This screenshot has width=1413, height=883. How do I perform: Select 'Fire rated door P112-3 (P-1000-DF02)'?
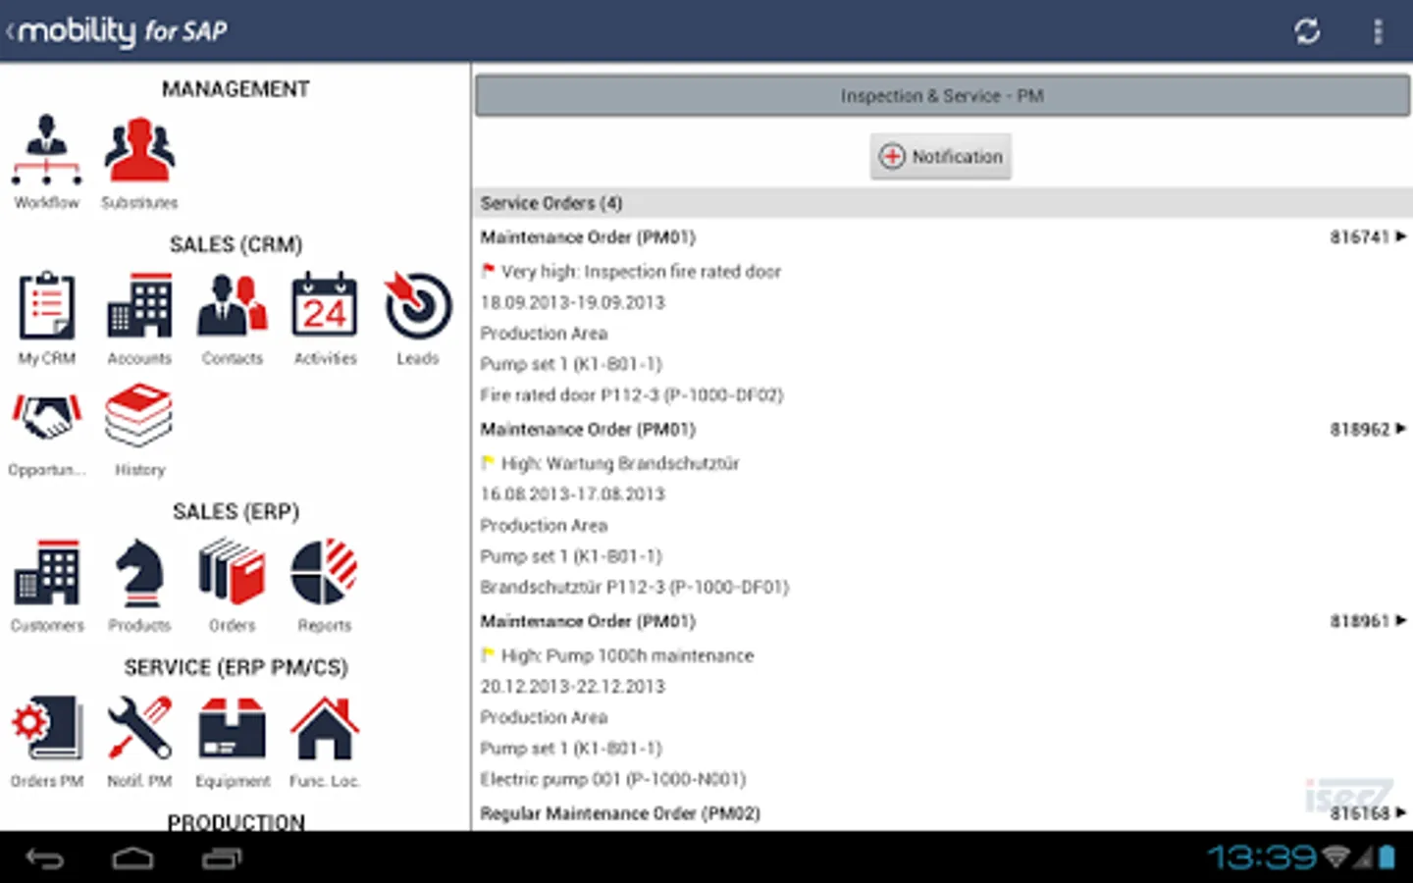point(632,395)
